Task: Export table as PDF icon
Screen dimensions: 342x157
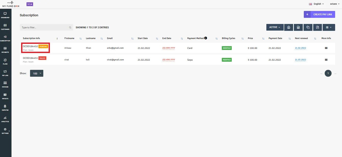Action: point(318,27)
